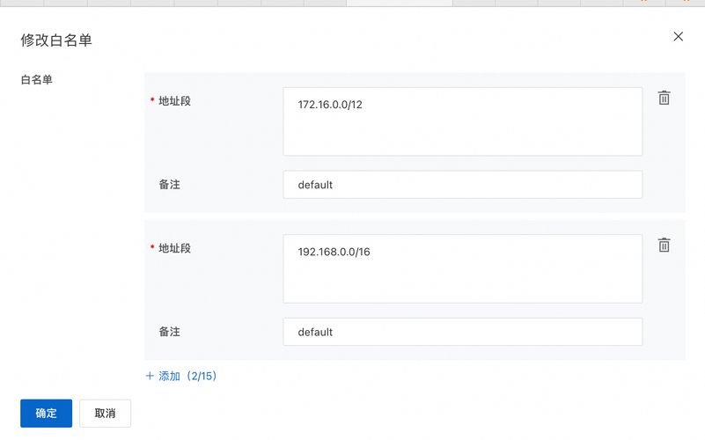Click the 172.16.0.0/12 address field
The height and width of the screenshot is (440, 705).
coord(463,121)
